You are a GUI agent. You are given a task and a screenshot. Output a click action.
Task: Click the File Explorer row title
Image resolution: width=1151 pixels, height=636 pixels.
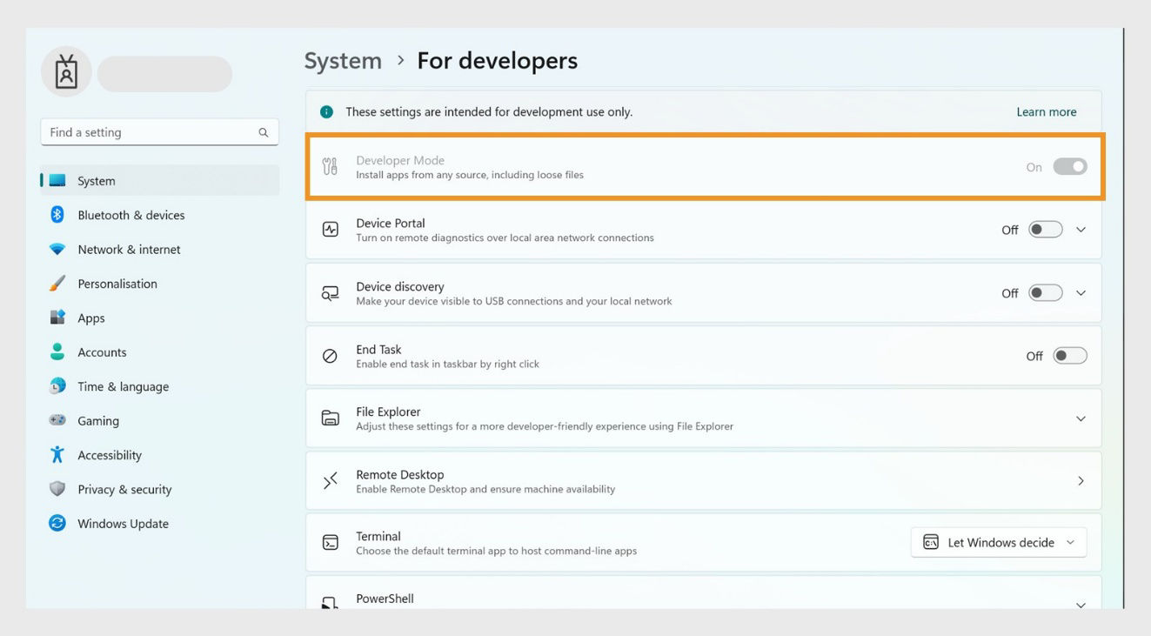click(388, 412)
